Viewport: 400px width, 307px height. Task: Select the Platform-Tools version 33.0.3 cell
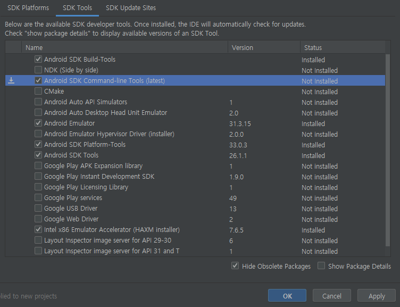tap(238, 145)
